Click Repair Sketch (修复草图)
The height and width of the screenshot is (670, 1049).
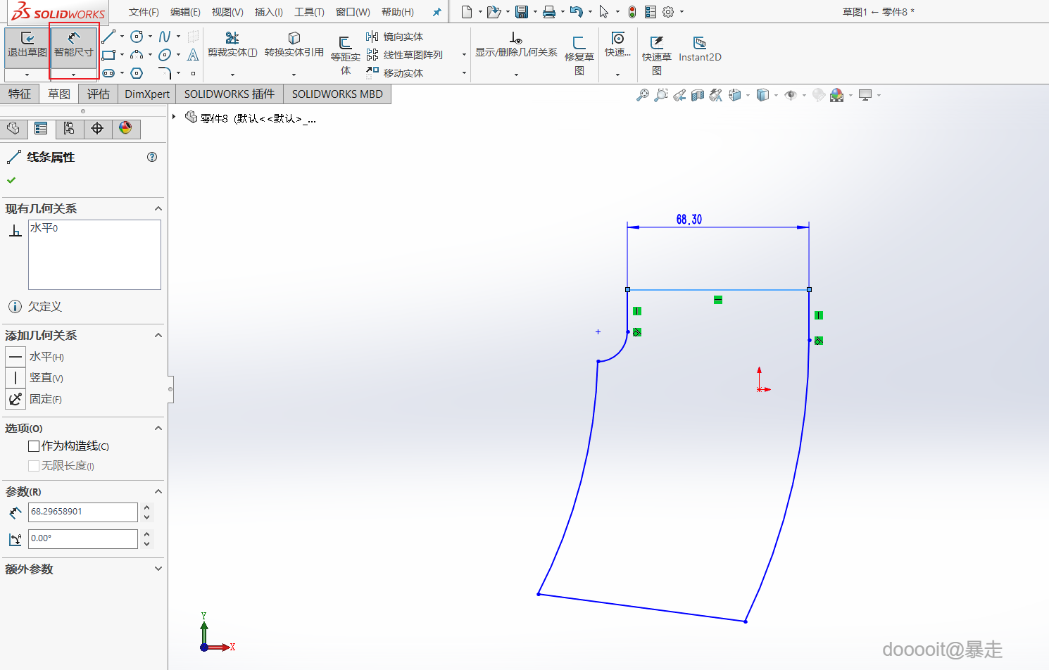[x=579, y=55]
